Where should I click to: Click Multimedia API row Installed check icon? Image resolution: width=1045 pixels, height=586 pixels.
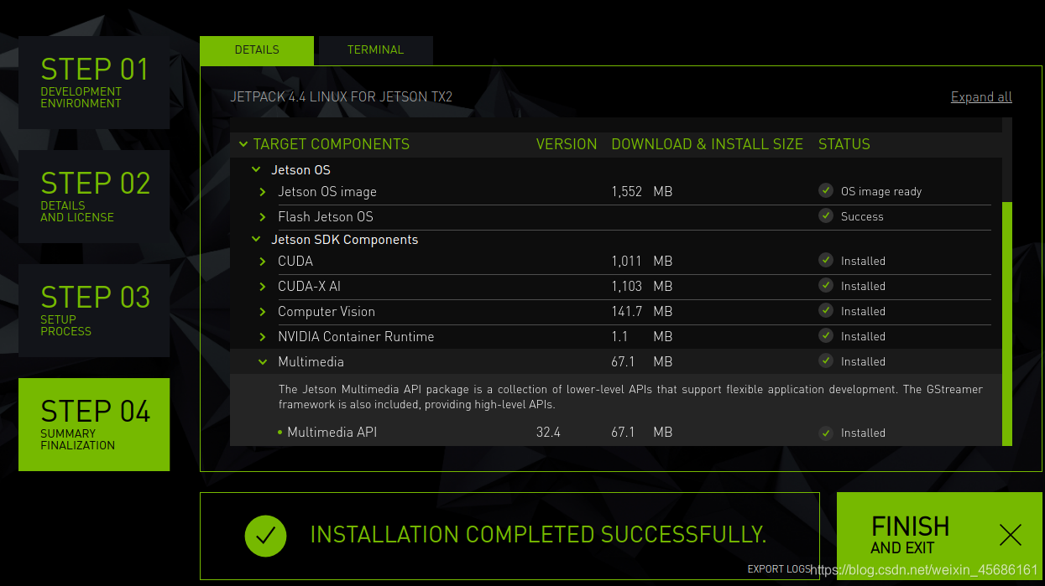coord(826,433)
